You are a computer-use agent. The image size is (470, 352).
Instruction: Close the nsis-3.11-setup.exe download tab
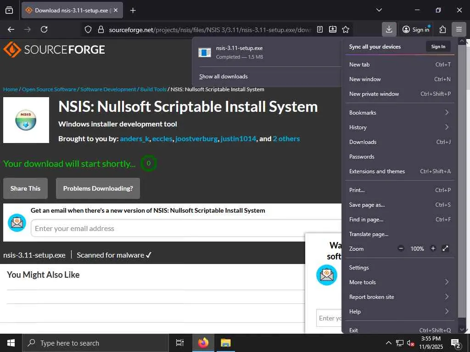(116, 10)
